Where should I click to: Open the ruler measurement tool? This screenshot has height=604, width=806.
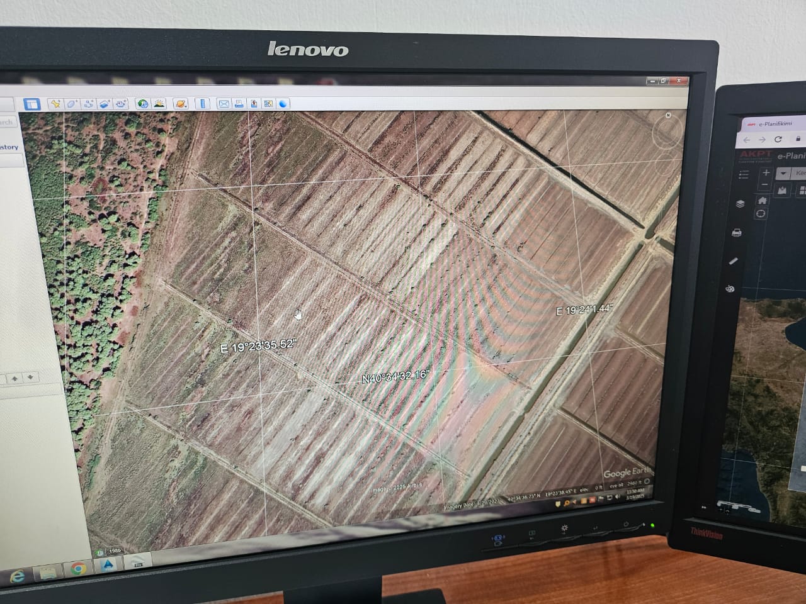click(202, 104)
